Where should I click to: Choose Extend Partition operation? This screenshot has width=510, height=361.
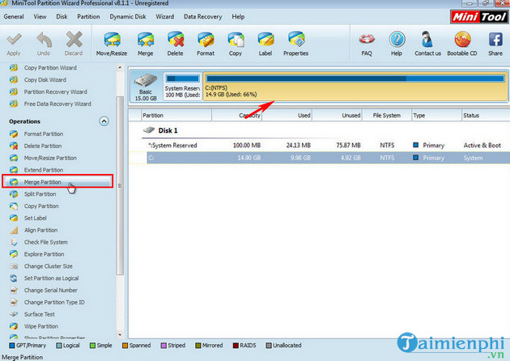coord(43,170)
